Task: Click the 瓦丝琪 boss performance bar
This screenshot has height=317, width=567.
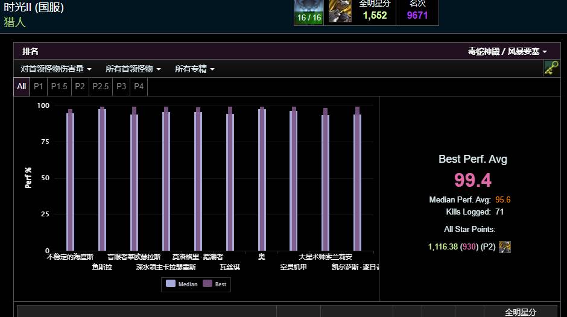Action: click(230, 179)
